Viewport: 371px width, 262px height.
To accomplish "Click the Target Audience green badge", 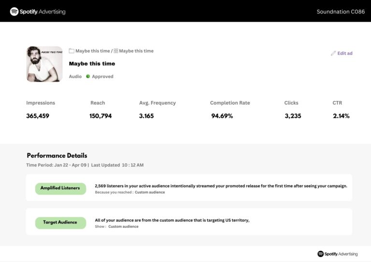I will pyautogui.click(x=60, y=223).
